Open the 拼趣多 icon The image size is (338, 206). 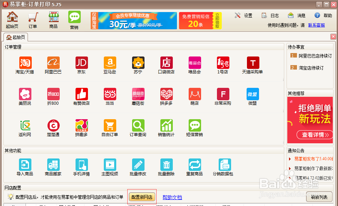82,125
